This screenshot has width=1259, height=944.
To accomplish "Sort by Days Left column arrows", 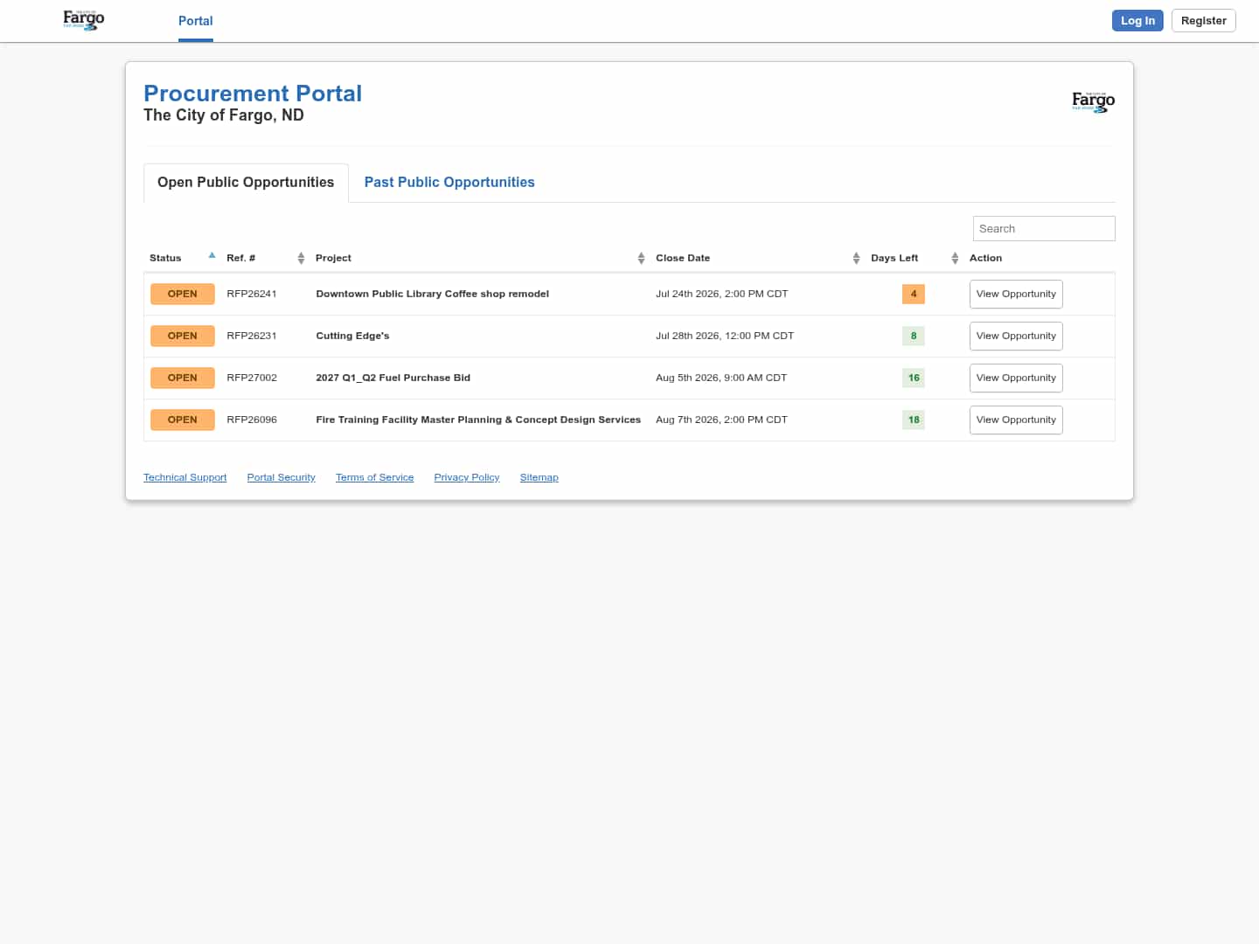I will [955, 258].
